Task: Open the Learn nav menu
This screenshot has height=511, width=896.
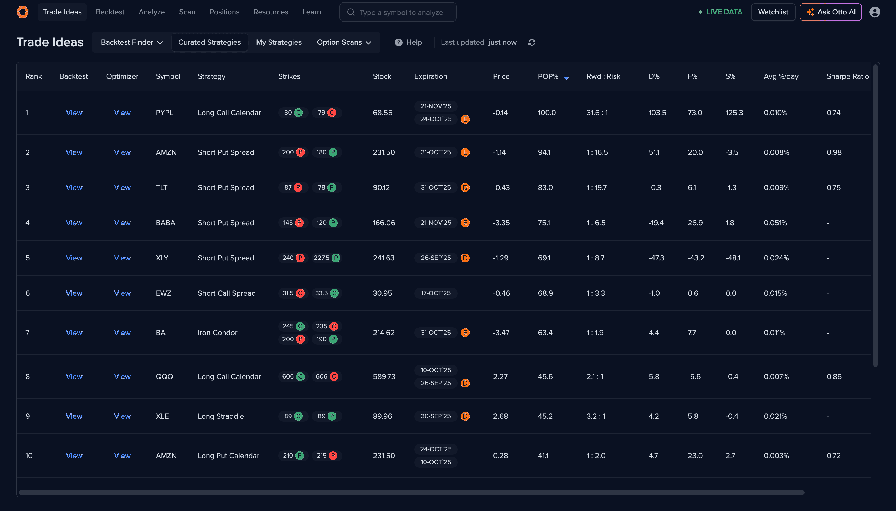Action: pyautogui.click(x=312, y=12)
